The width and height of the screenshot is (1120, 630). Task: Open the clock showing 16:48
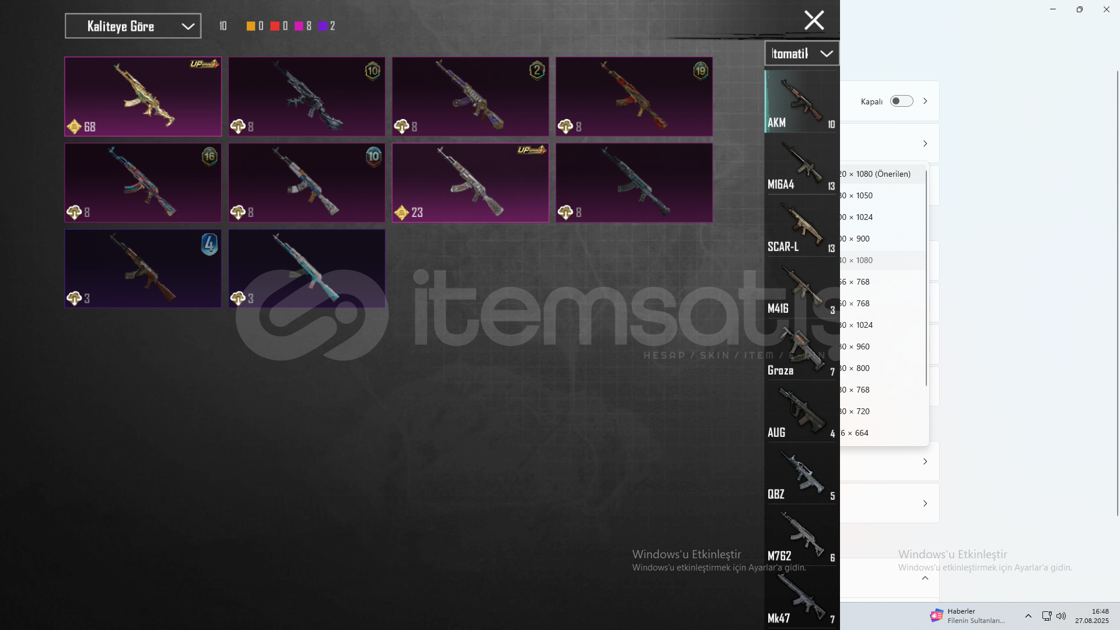[x=1092, y=616]
